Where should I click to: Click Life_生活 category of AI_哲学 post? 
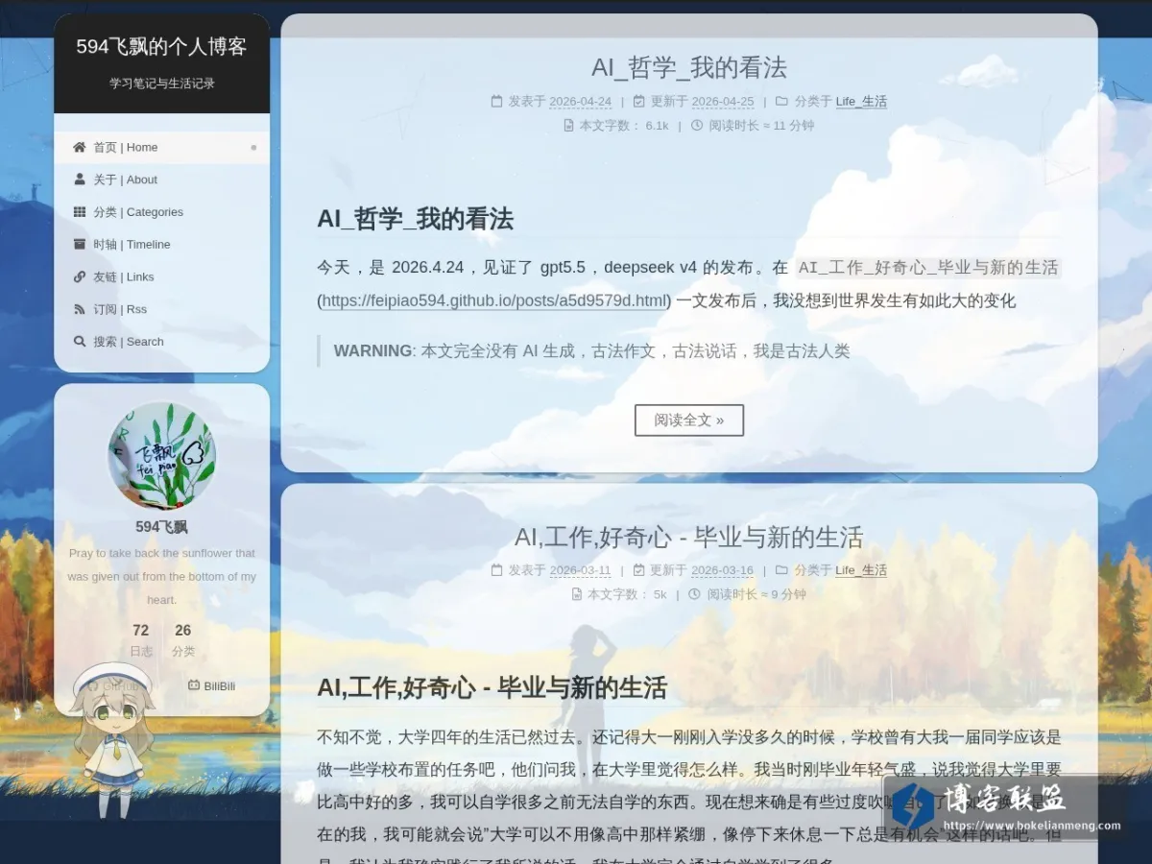point(861,101)
